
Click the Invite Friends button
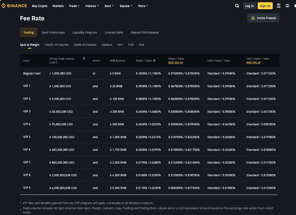pos(264,18)
